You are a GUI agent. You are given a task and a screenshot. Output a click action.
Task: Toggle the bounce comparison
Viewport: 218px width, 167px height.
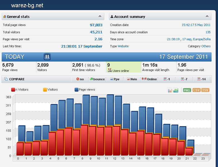click(97, 79)
